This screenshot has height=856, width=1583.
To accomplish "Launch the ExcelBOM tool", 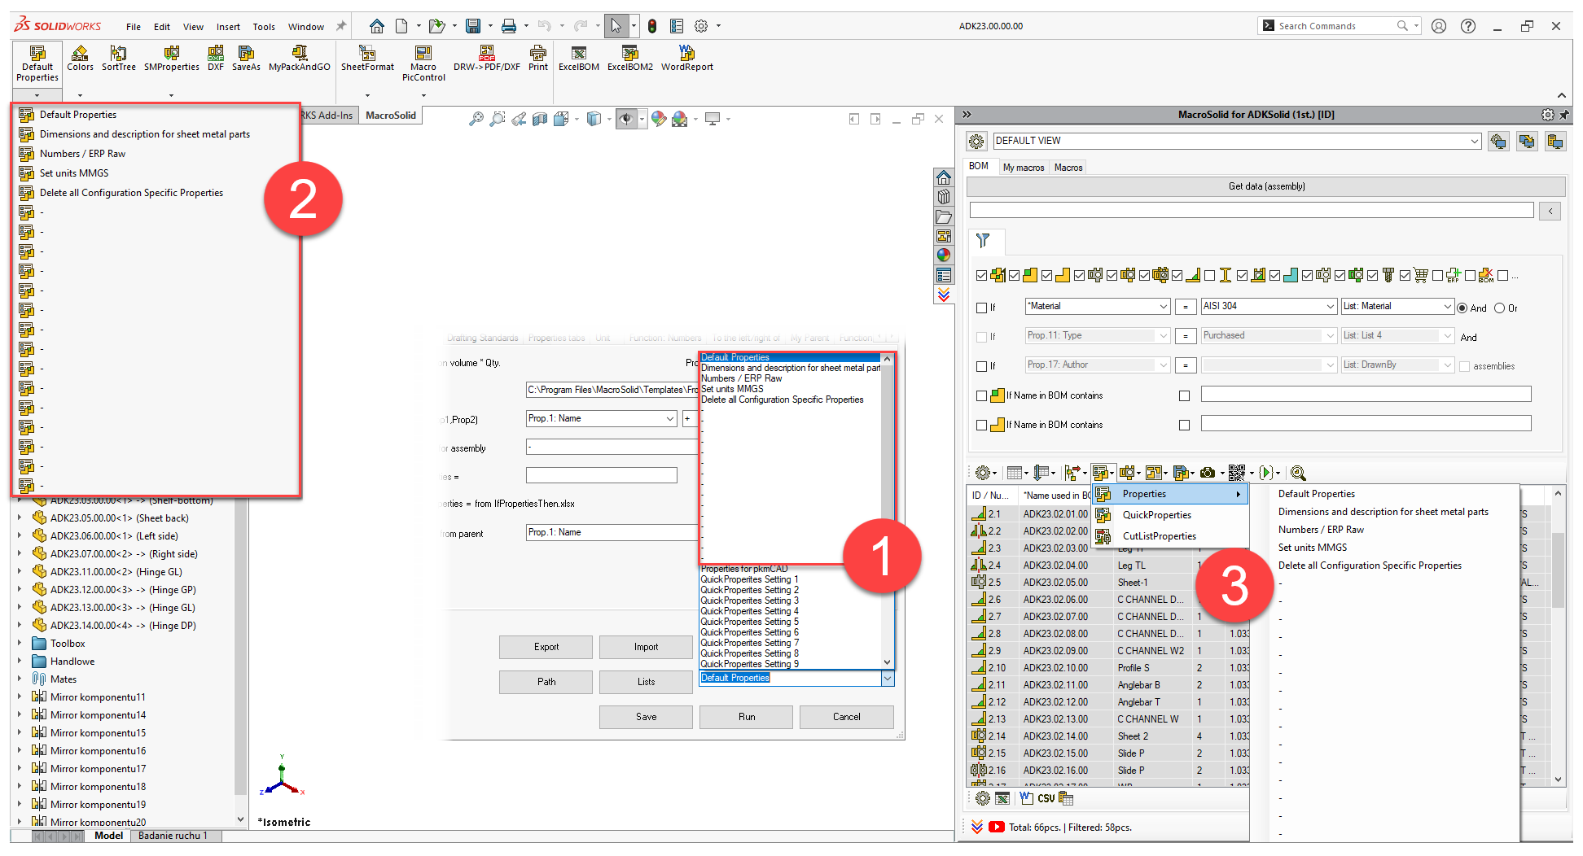I will pyautogui.click(x=579, y=59).
